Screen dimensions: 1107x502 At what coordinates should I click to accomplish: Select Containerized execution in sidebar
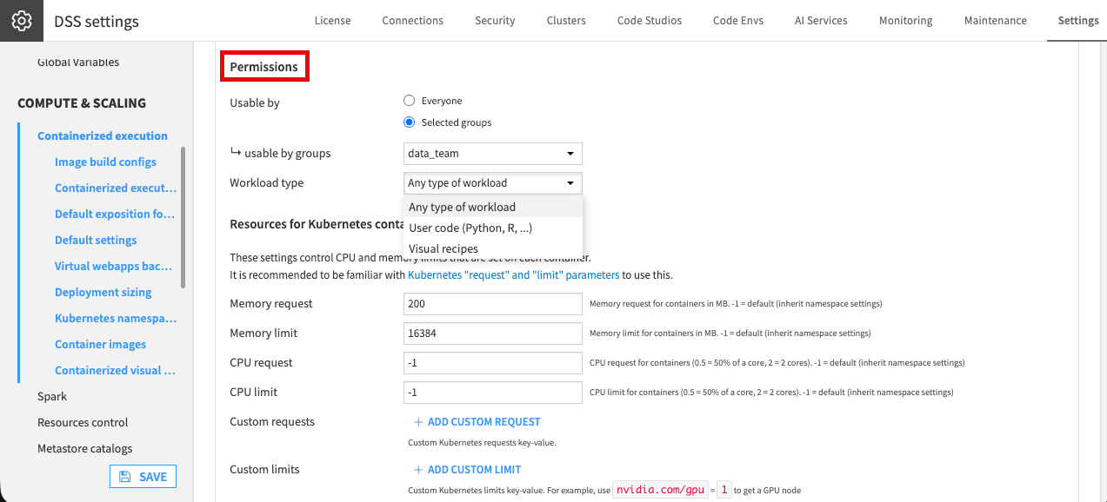103,136
